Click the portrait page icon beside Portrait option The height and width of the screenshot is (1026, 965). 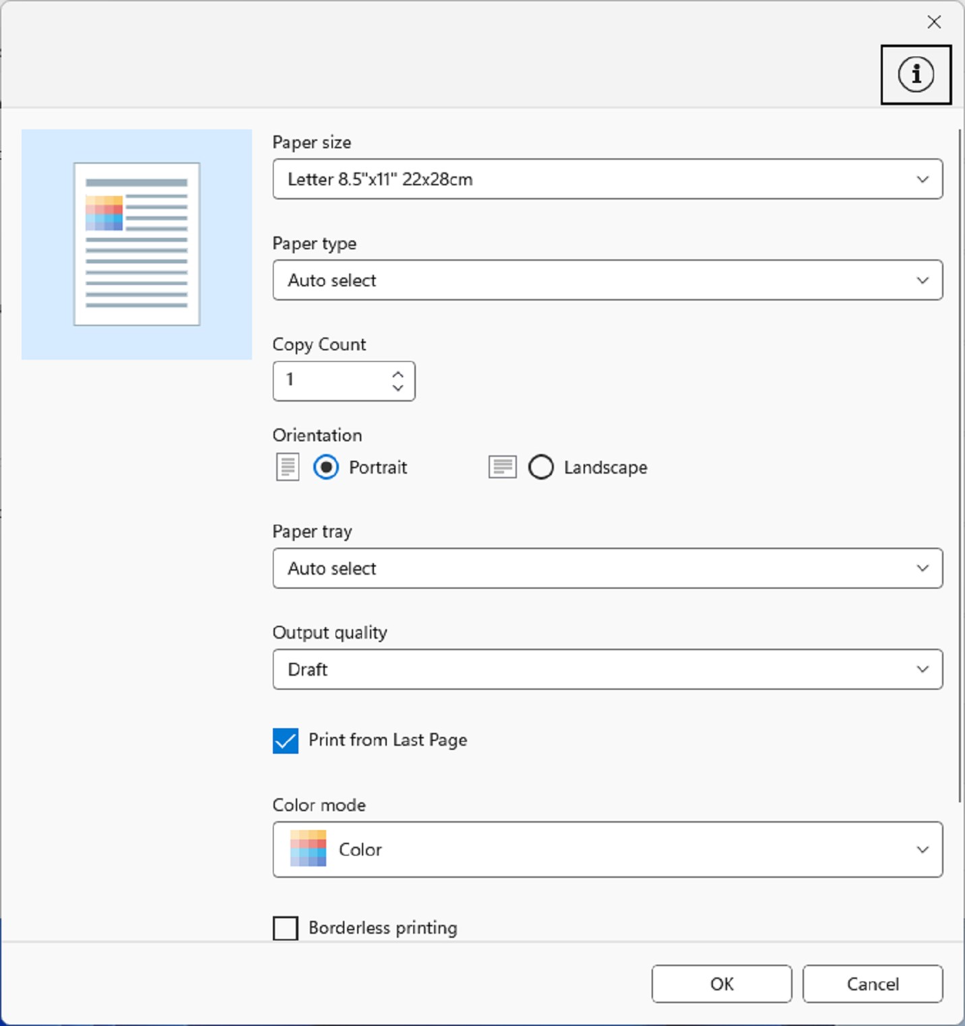point(287,467)
